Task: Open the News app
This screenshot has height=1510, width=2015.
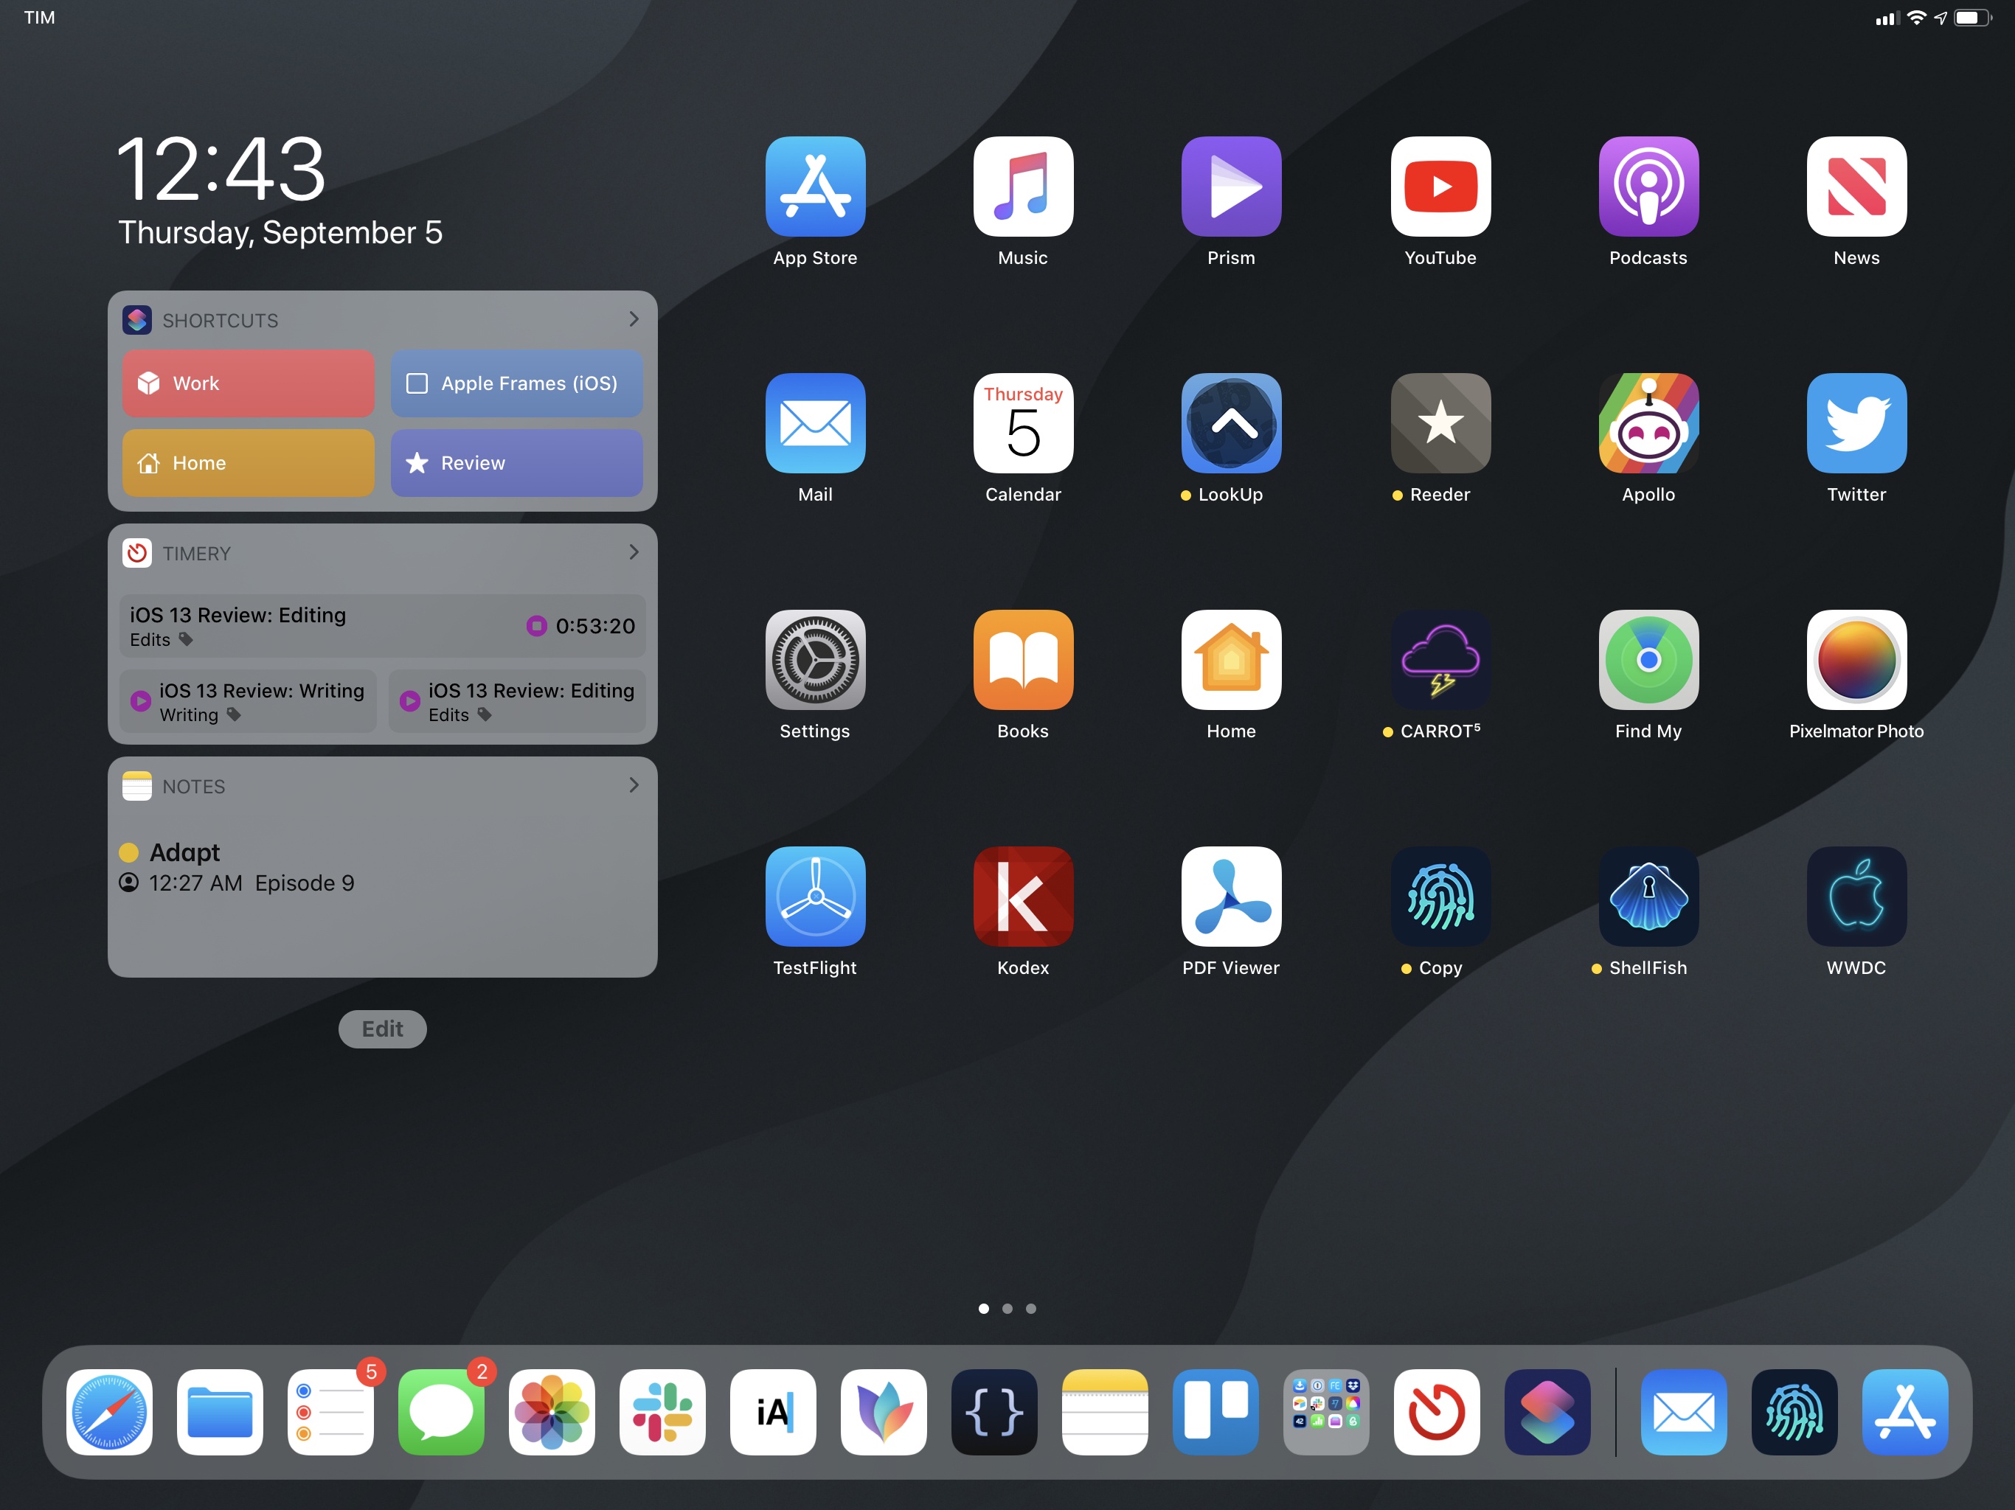Action: click(x=1856, y=187)
